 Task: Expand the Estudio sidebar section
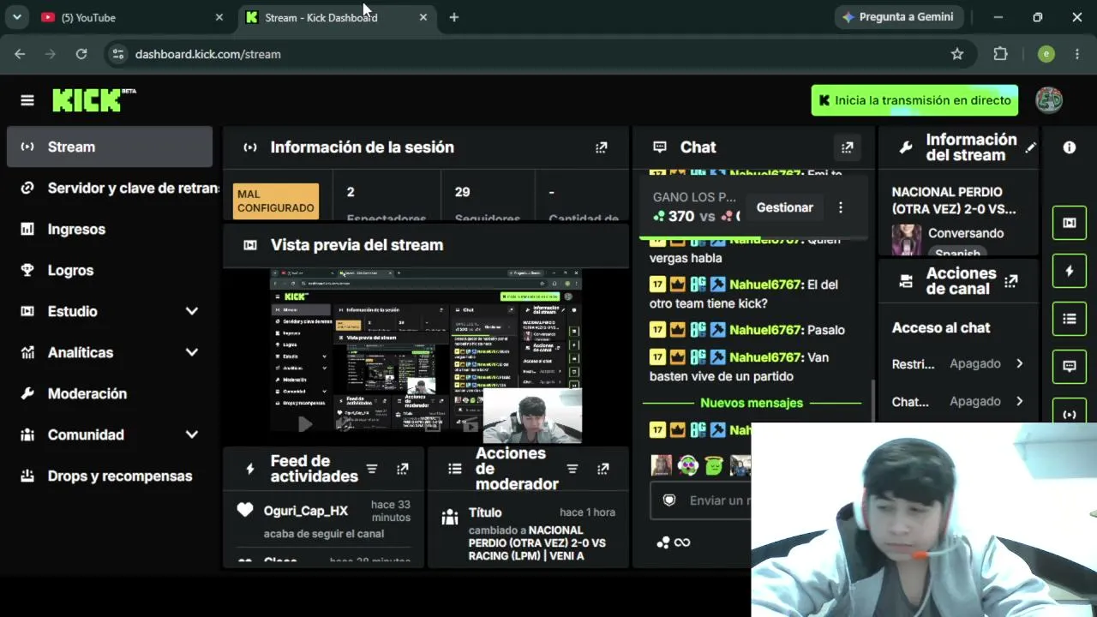coord(192,311)
